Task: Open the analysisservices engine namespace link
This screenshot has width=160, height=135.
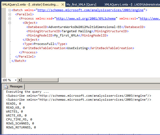Action: [x=90, y=10]
